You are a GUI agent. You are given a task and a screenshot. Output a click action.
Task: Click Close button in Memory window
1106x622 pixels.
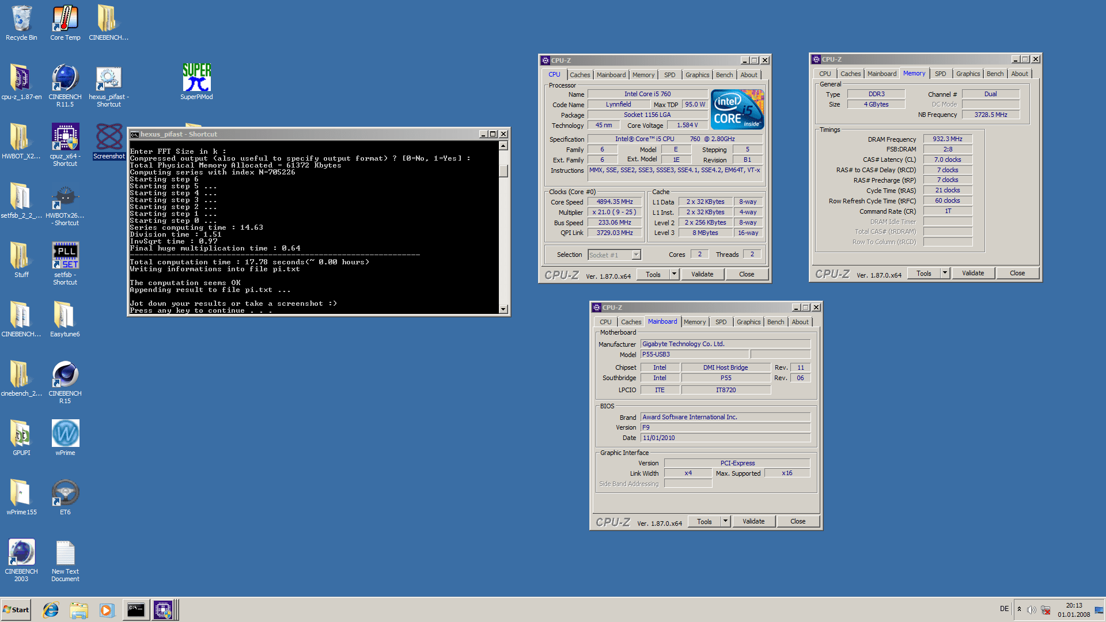pyautogui.click(x=1017, y=273)
